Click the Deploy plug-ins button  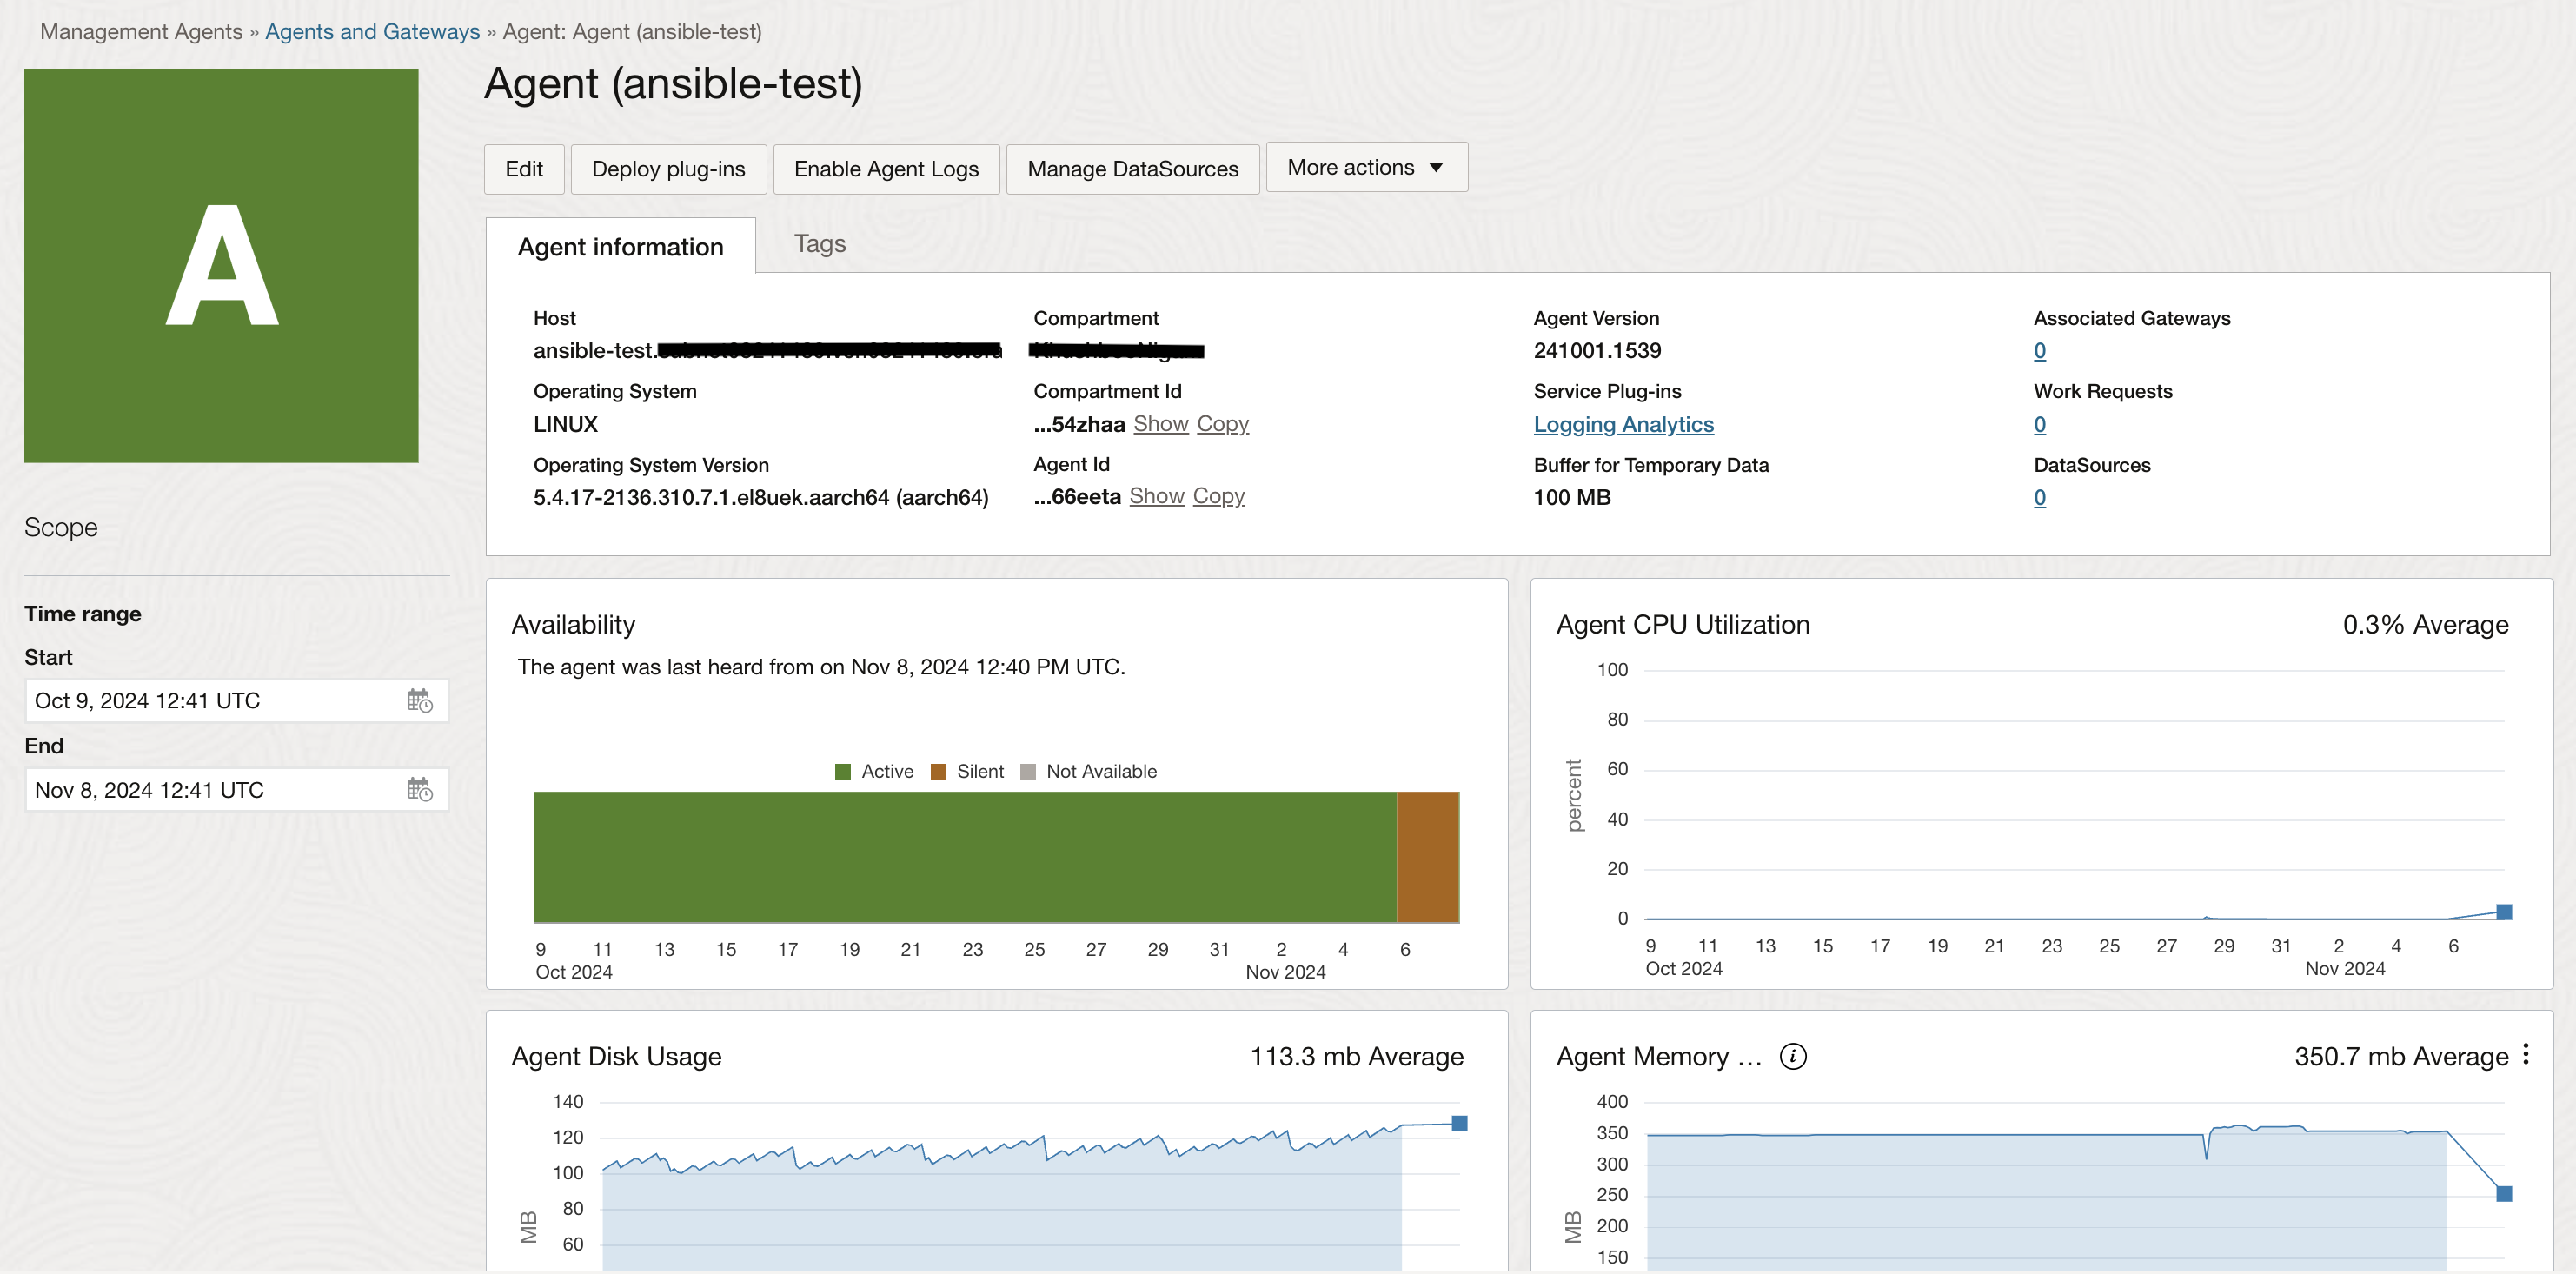(x=668, y=169)
